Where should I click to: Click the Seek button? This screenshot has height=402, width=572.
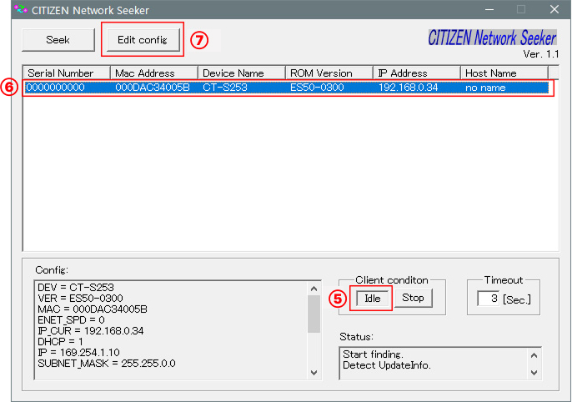coord(58,39)
